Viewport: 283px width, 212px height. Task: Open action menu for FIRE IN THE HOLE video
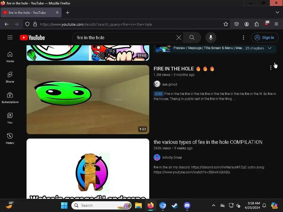point(271,68)
